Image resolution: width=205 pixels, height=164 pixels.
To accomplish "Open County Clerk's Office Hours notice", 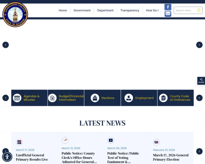I will [79, 158].
